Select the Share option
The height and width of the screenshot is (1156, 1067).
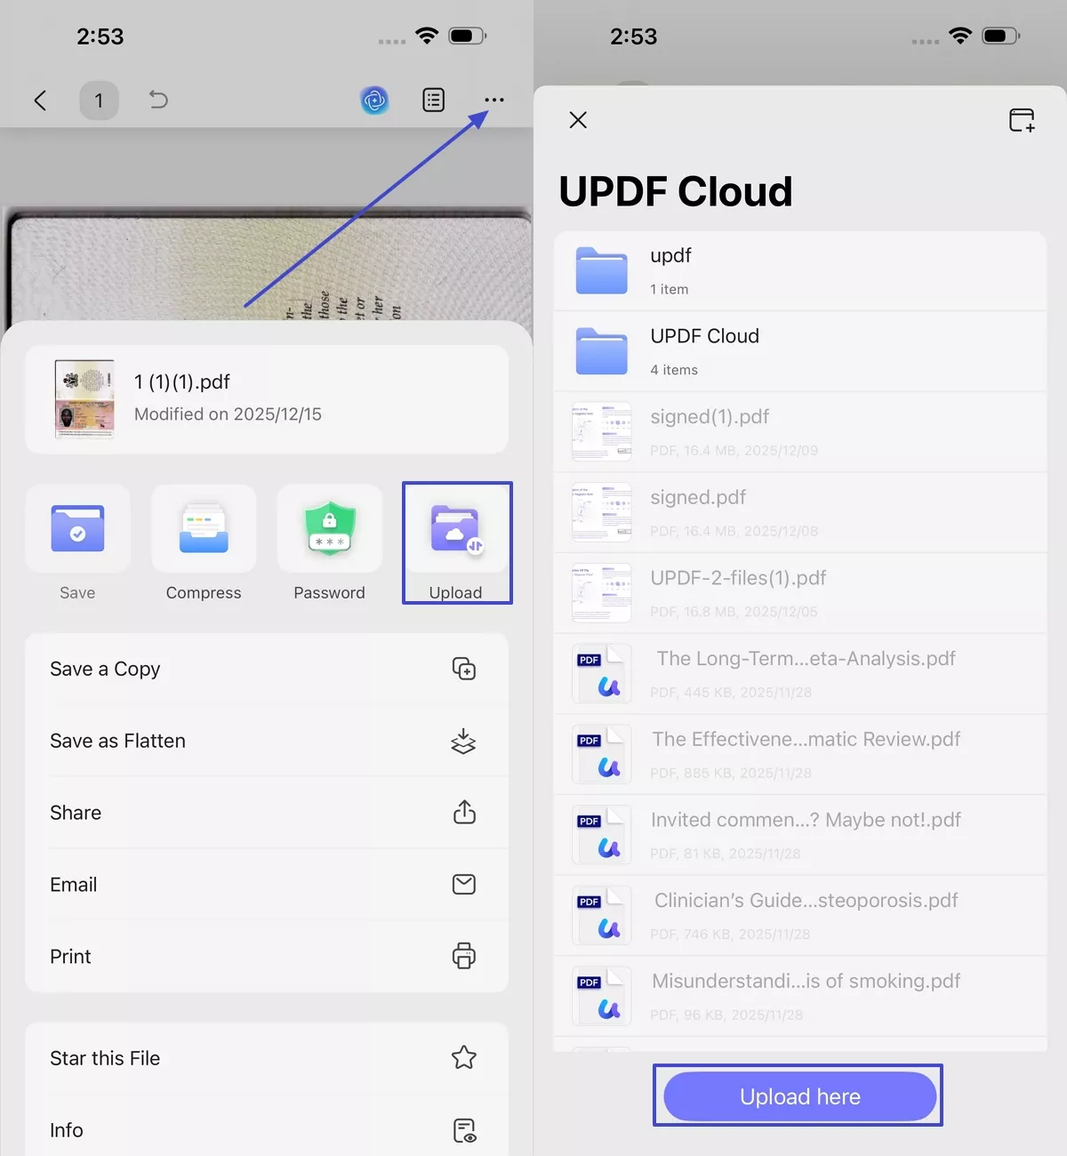click(266, 812)
